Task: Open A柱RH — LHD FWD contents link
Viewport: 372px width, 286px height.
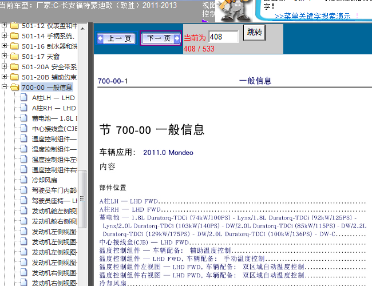Action: 130,209
